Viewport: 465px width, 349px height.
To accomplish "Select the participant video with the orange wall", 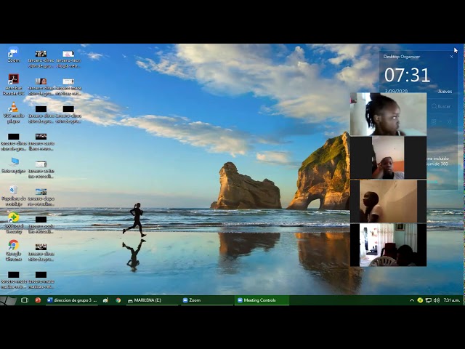I will click(388, 158).
